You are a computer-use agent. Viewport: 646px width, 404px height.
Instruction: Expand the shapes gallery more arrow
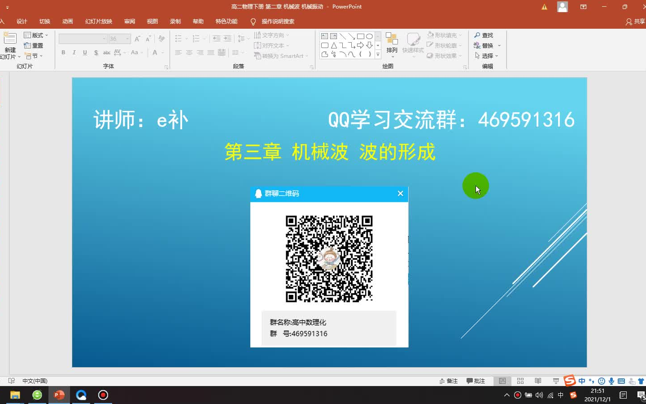point(378,54)
